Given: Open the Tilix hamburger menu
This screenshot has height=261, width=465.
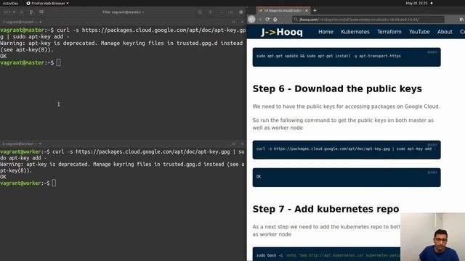Looking at the screenshot, I should tap(210, 12).
